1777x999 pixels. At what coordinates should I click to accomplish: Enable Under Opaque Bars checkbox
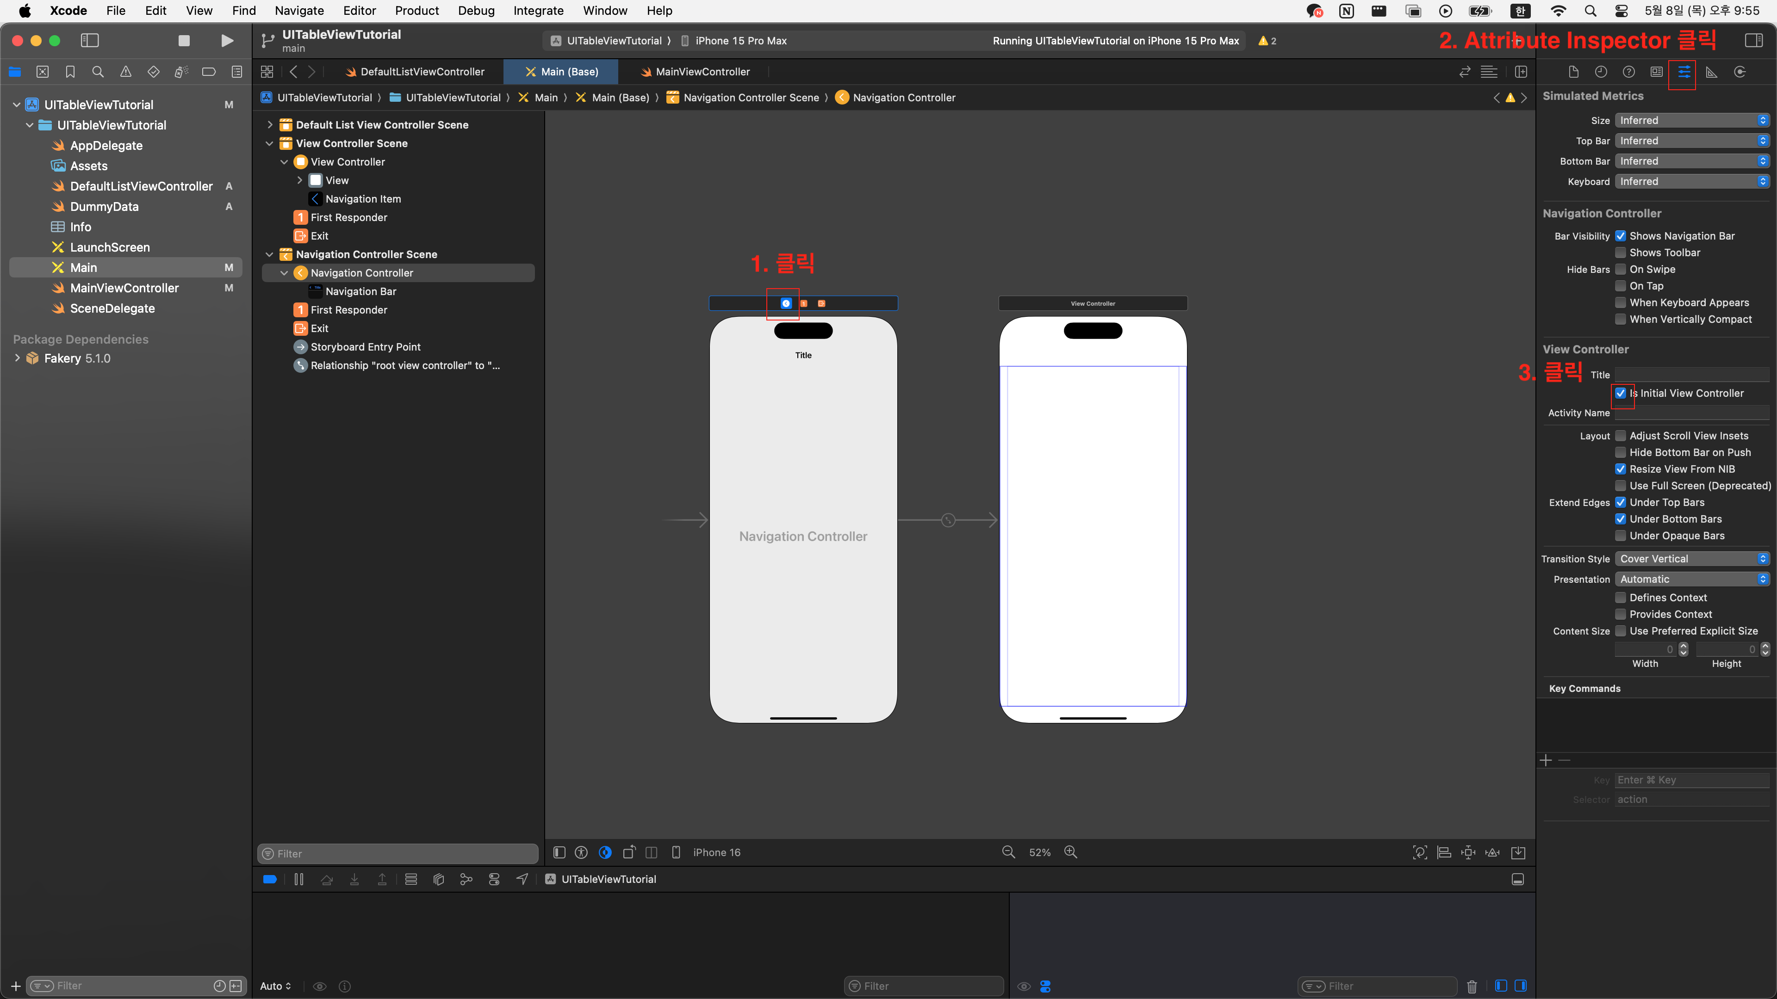[1621, 536]
